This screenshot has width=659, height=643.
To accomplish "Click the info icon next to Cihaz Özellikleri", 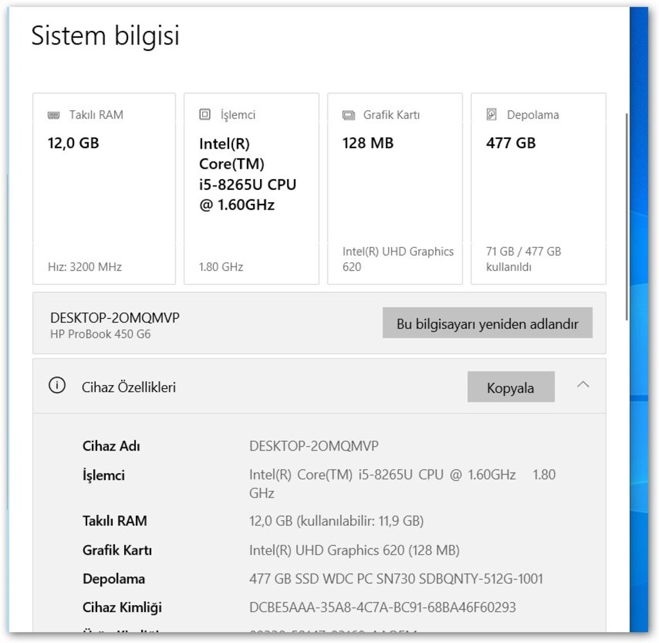I will tap(57, 385).
